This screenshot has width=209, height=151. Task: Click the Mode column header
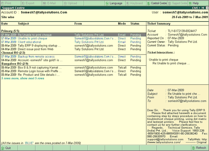tap(122, 24)
